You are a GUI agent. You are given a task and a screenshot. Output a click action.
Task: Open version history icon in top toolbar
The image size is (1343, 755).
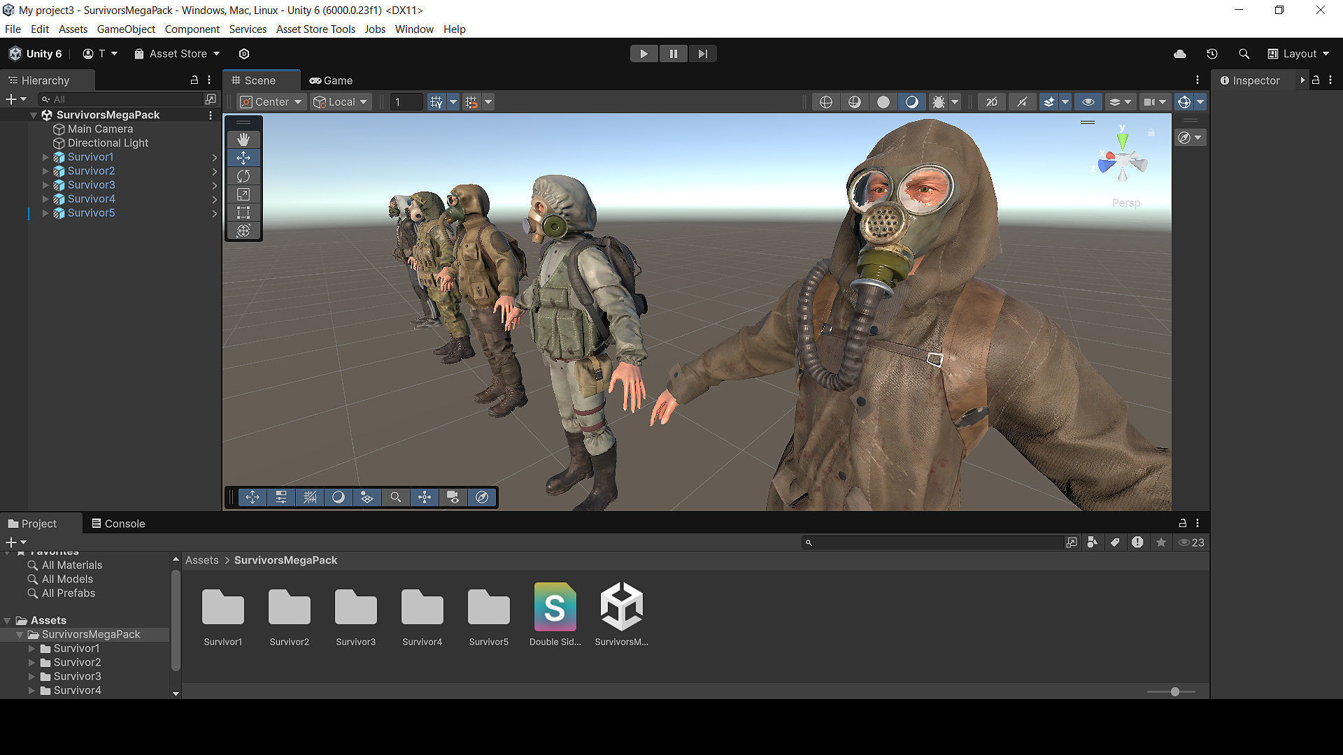[1212, 54]
